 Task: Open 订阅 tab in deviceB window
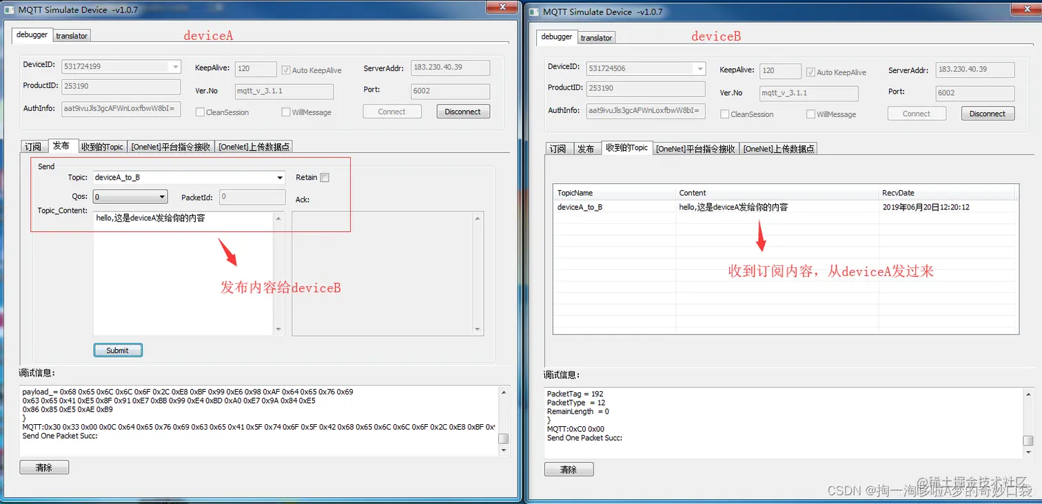pos(558,149)
